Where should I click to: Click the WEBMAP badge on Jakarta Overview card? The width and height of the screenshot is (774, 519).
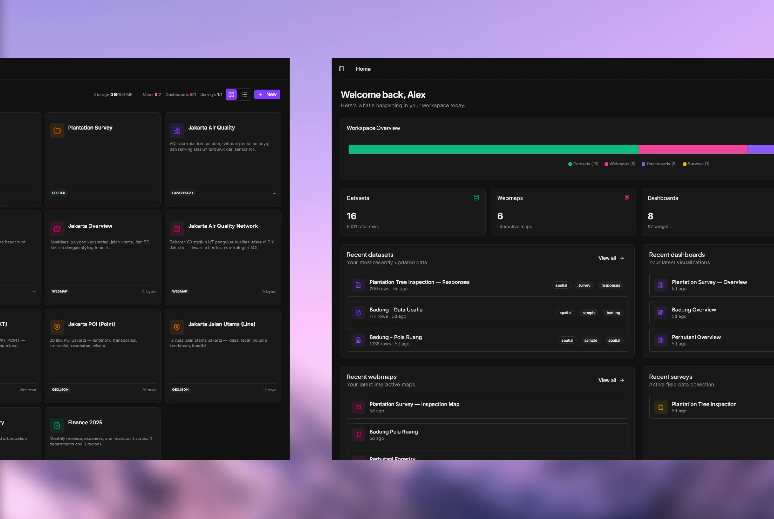point(59,291)
